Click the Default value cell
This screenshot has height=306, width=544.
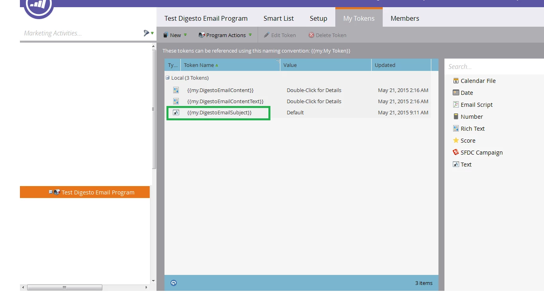pos(295,112)
